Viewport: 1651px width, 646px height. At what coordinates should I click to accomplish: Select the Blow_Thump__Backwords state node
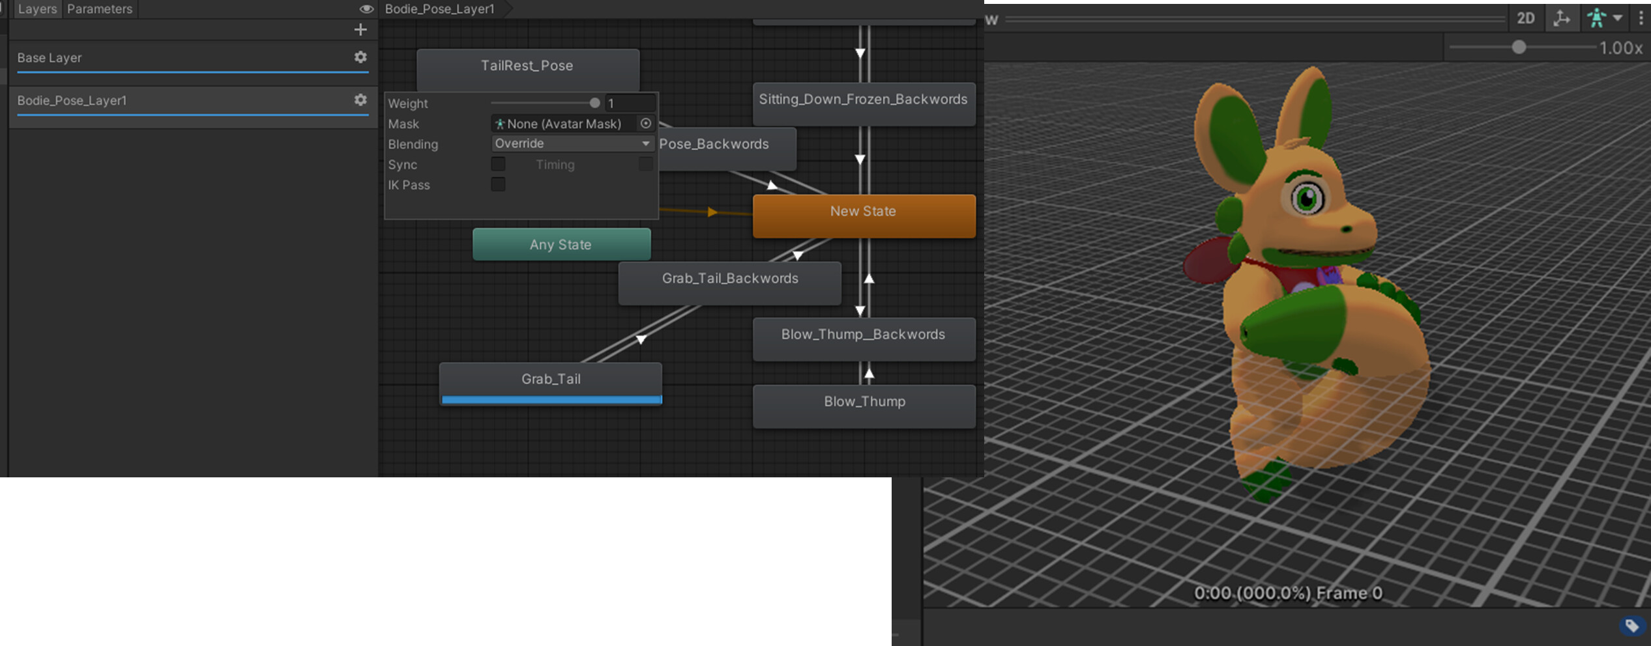coord(864,339)
